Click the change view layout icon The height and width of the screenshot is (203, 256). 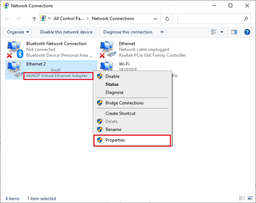coord(214,32)
